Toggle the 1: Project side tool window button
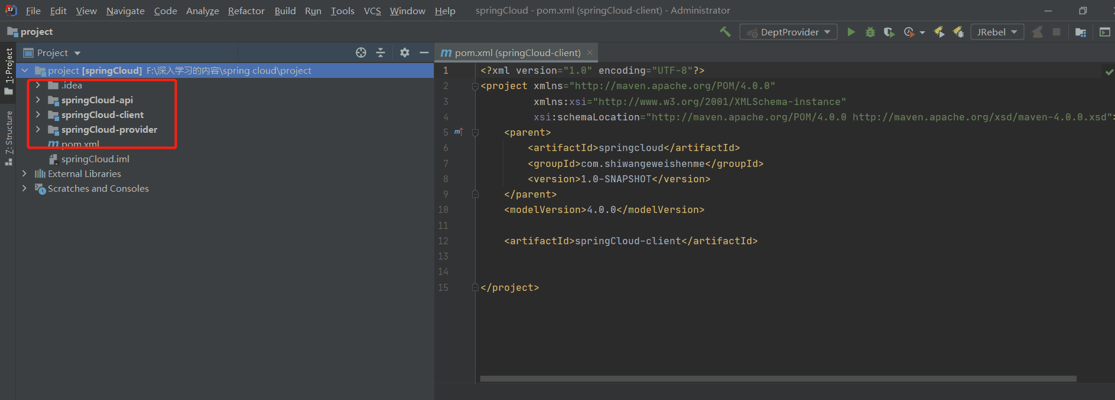Screen dimensions: 1115x400 8,71
